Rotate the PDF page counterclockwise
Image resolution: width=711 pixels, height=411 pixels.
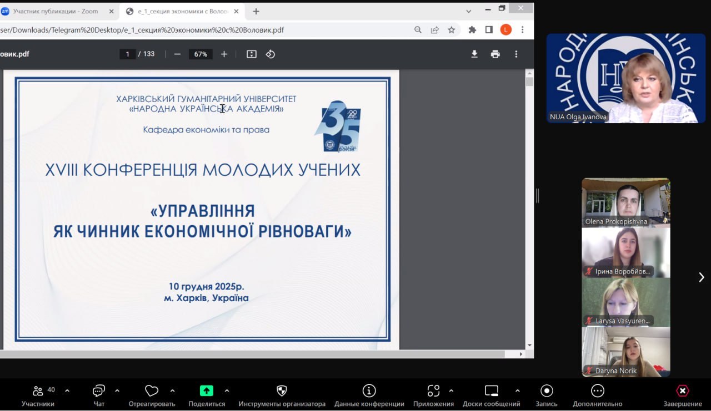271,54
